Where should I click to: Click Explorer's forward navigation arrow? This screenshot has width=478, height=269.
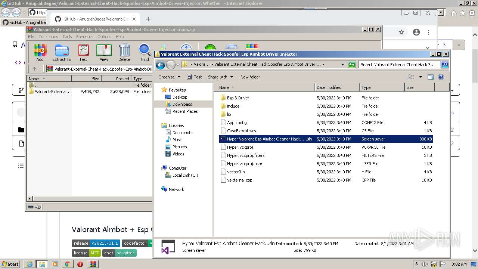(171, 65)
